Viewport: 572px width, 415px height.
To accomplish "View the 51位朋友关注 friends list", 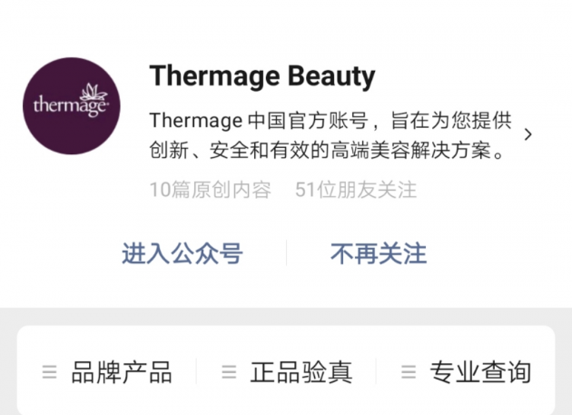I will 356,190.
